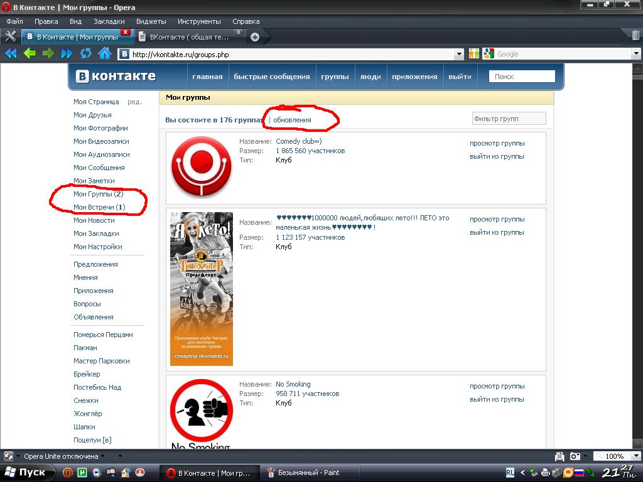Go to the home page icon
The image size is (643, 482).
pyautogui.click(x=105, y=53)
